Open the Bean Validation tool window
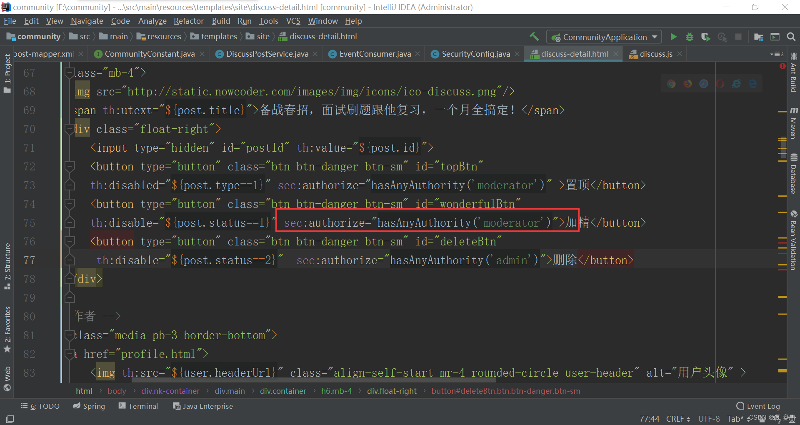This screenshot has width=800, height=425. point(793,240)
